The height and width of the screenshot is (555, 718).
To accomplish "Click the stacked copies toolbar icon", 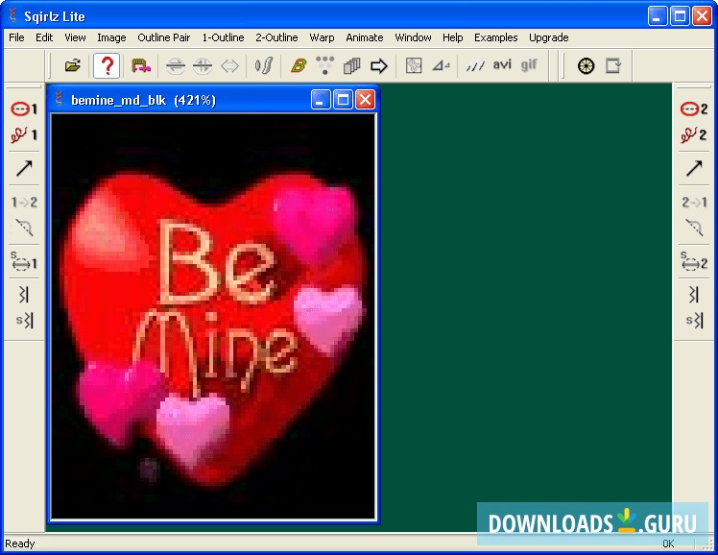I will [x=351, y=66].
